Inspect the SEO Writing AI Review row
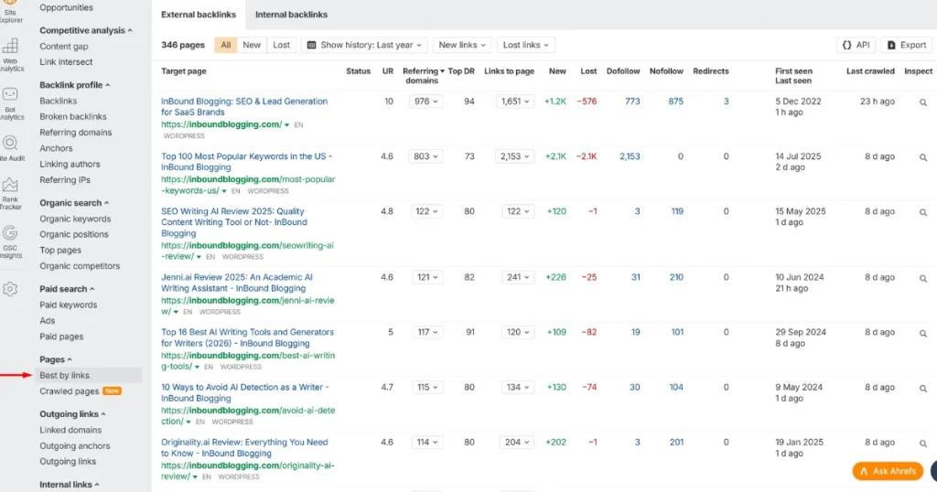This screenshot has height=492, width=937. [922, 212]
